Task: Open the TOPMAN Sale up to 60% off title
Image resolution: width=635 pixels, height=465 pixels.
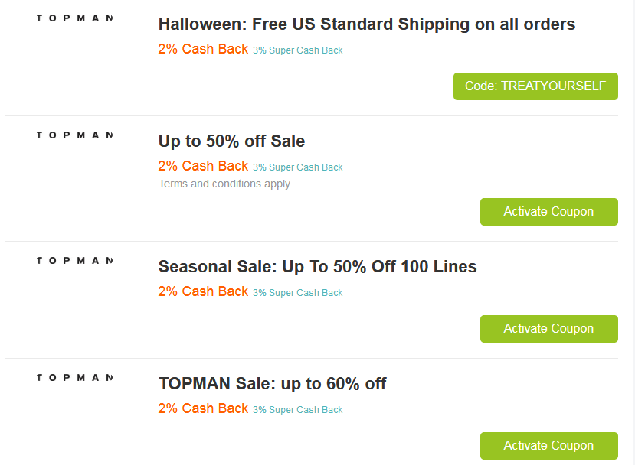Action: point(272,384)
